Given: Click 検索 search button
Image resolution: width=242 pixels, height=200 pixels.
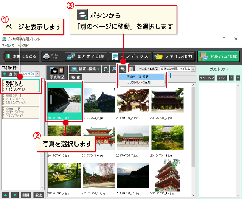Looking at the screenshot, I should [76, 77].
